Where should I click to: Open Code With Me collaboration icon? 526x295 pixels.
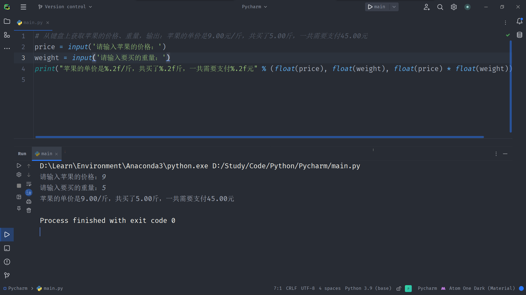click(x=427, y=7)
